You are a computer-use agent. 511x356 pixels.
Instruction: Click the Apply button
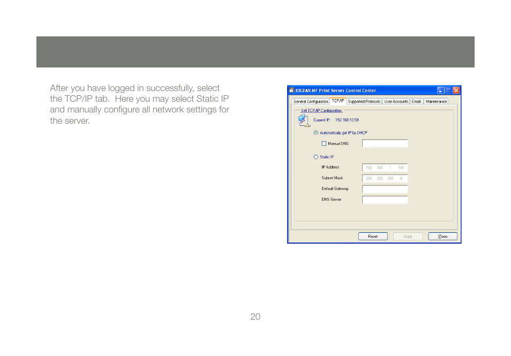[408, 237]
